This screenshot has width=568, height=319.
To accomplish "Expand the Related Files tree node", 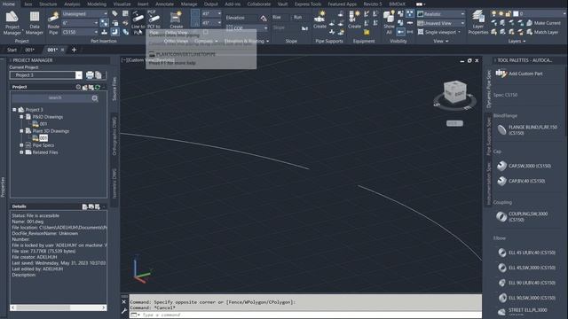I will point(21,152).
